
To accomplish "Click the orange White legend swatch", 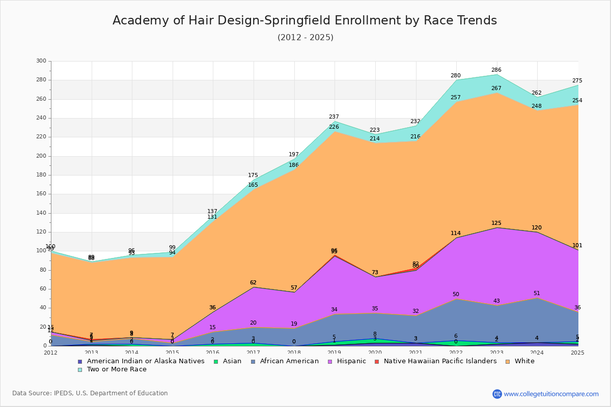I will (x=507, y=361).
